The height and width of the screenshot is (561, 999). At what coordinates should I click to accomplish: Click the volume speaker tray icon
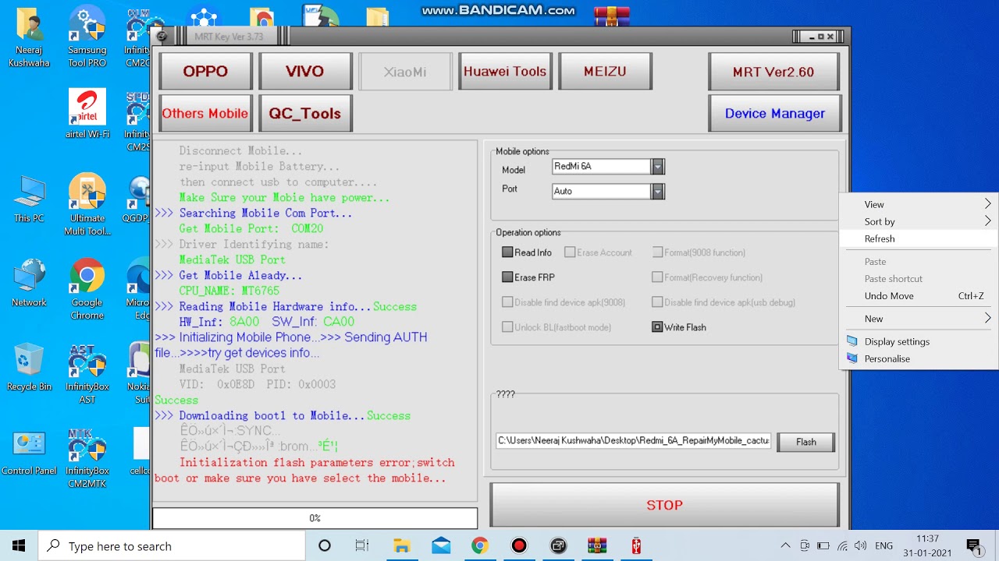(x=860, y=545)
